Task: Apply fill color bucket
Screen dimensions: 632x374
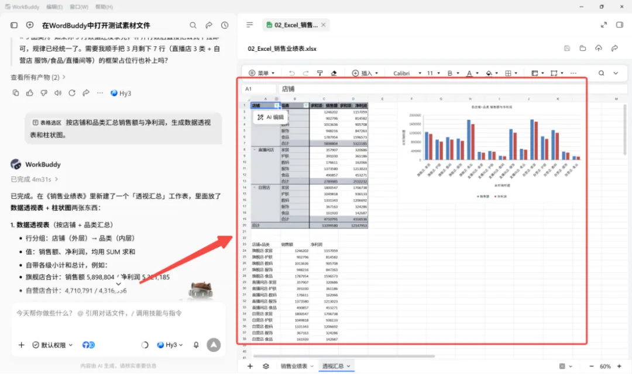Action: coord(489,73)
